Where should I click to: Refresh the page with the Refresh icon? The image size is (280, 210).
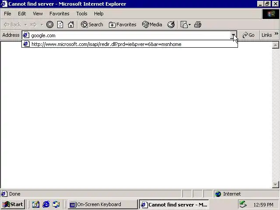point(60,24)
